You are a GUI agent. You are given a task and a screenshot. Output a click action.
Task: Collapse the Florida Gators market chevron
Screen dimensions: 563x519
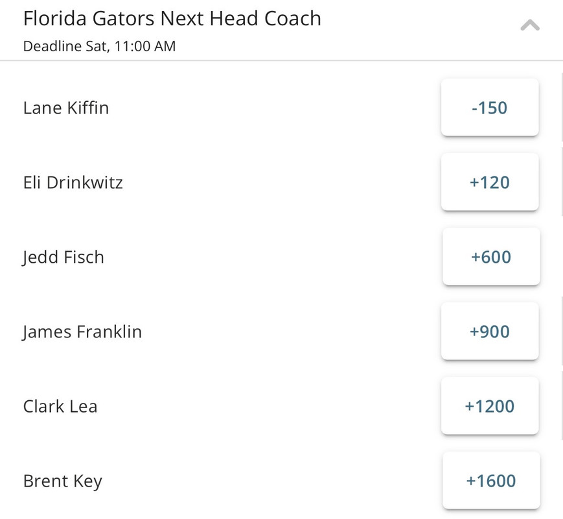529,25
